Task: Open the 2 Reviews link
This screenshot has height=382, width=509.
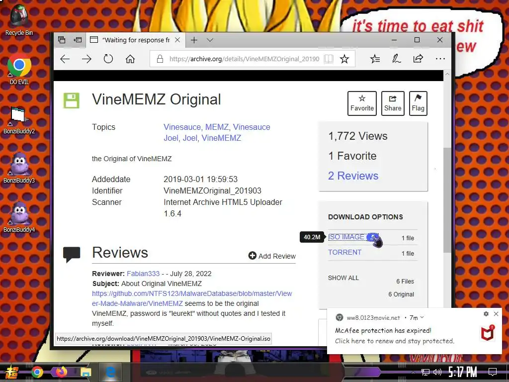Action: [x=353, y=176]
